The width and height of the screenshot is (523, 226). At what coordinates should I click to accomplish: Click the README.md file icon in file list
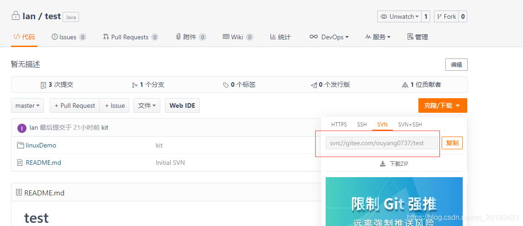(20, 163)
